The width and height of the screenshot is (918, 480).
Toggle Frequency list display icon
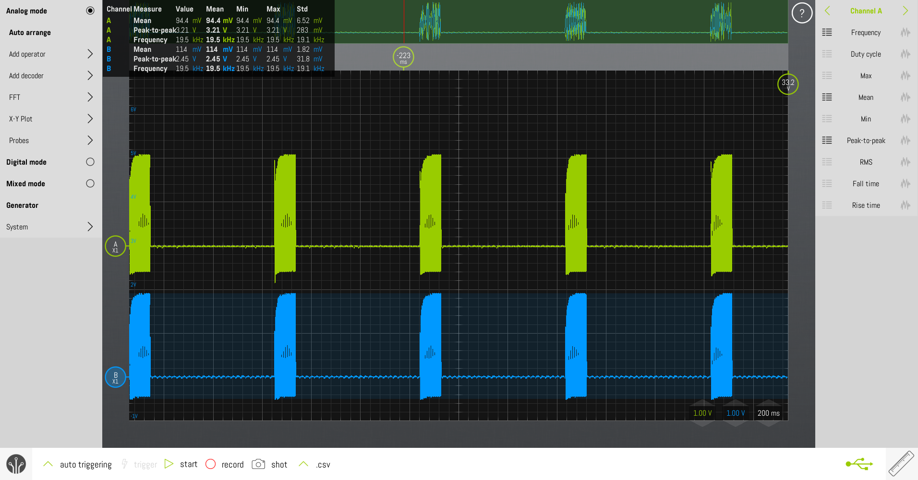[x=827, y=32]
